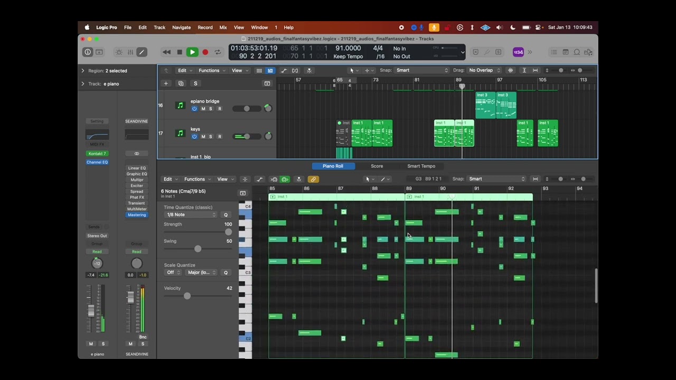Open the Time Quantize 1/8 Note dropdown
This screenshot has height=380, width=676.
click(x=191, y=215)
